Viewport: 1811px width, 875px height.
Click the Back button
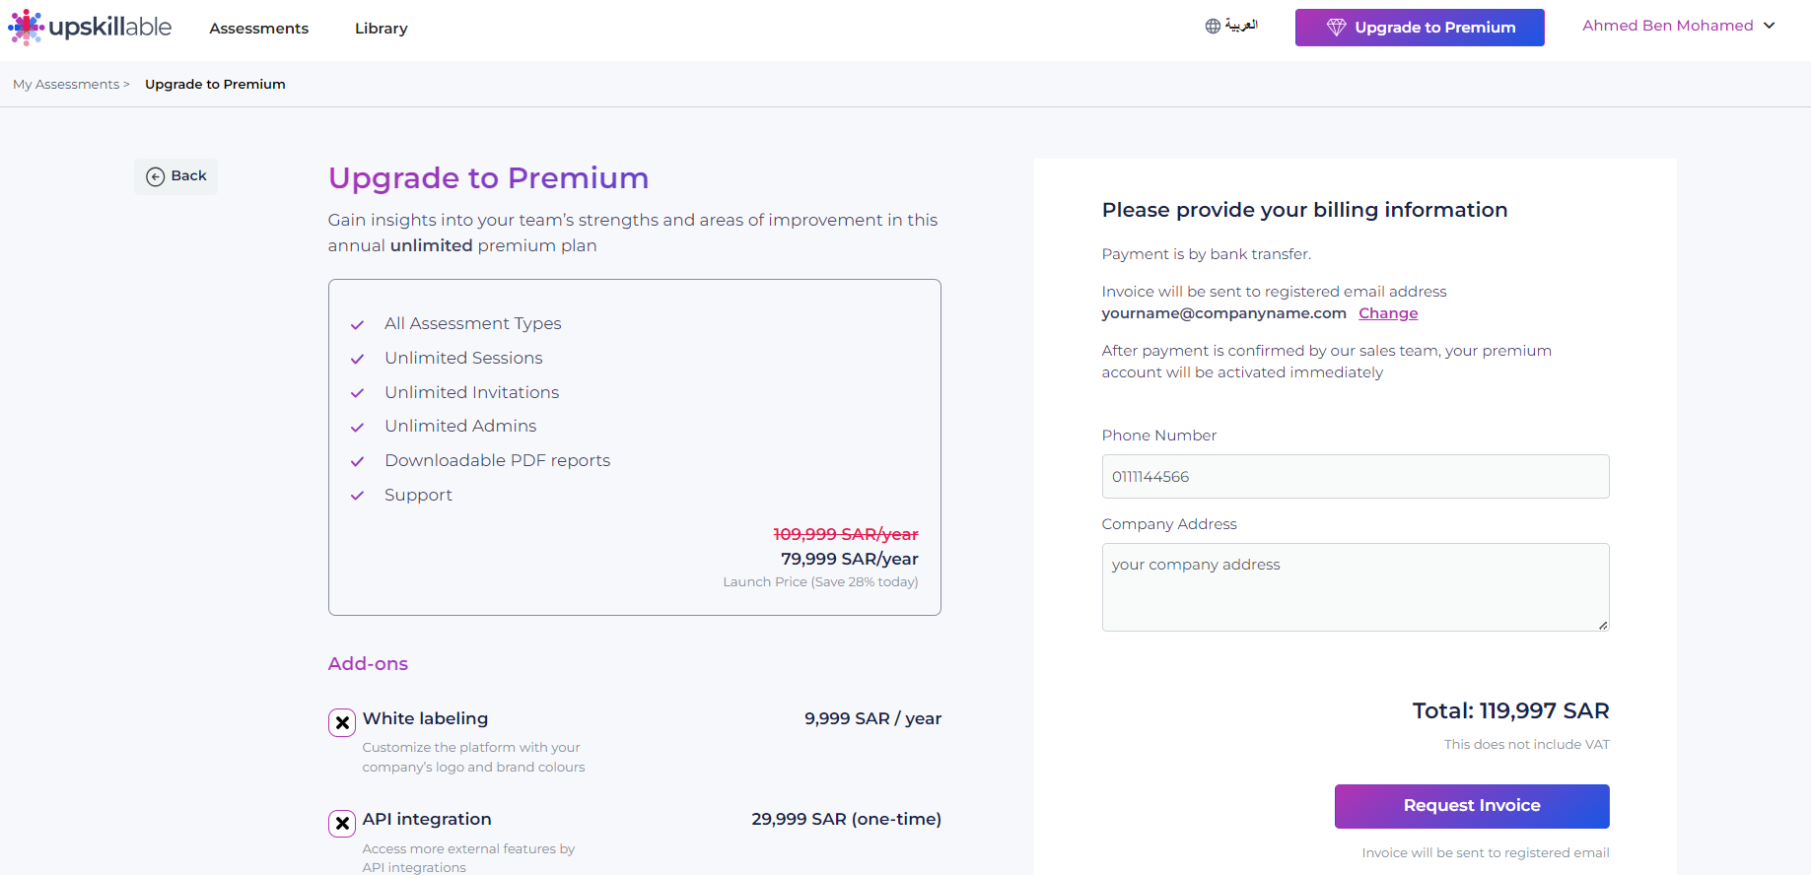[x=176, y=176]
